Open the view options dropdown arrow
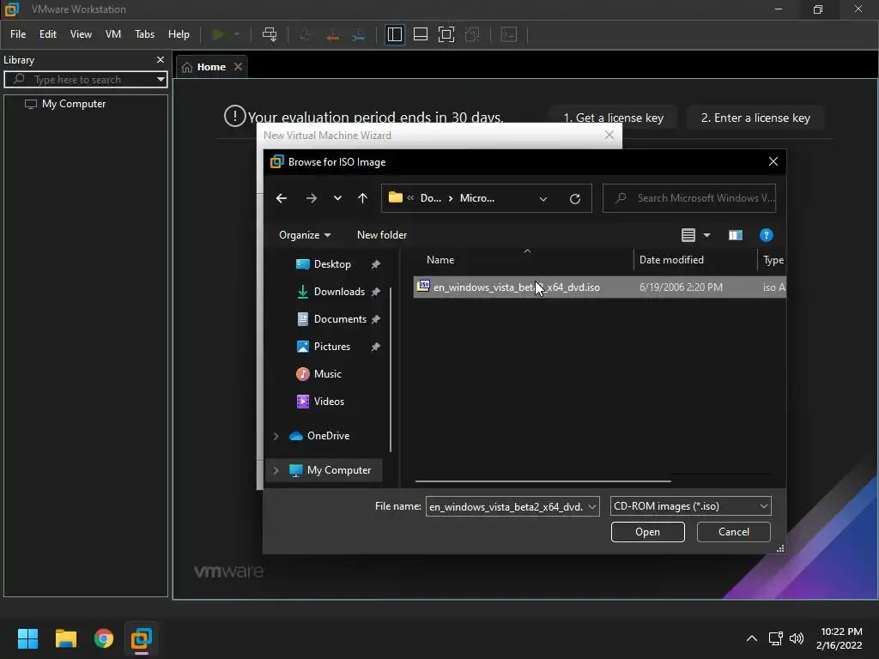The image size is (879, 659). click(x=707, y=235)
